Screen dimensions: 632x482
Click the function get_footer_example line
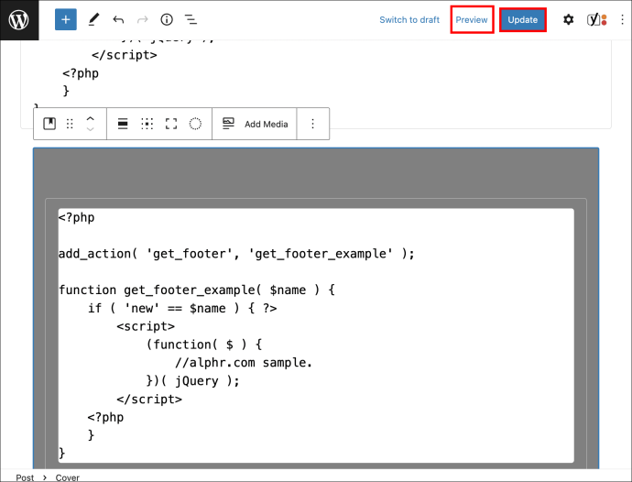[197, 290]
